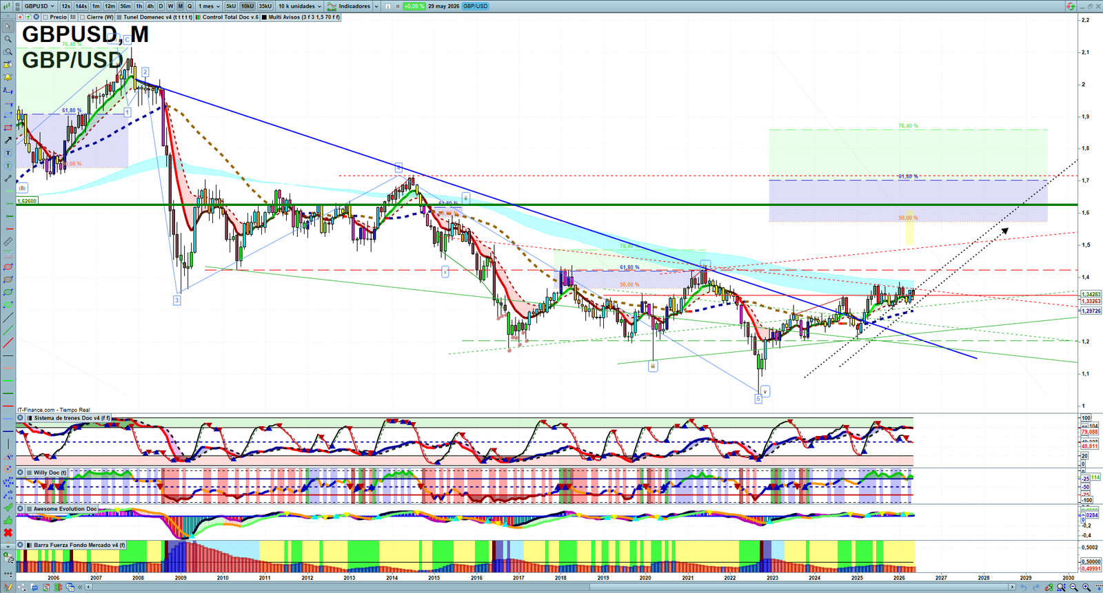Toggle the Tunel Domenec v4 indicator box
1103x593 pixels.
click(119, 17)
